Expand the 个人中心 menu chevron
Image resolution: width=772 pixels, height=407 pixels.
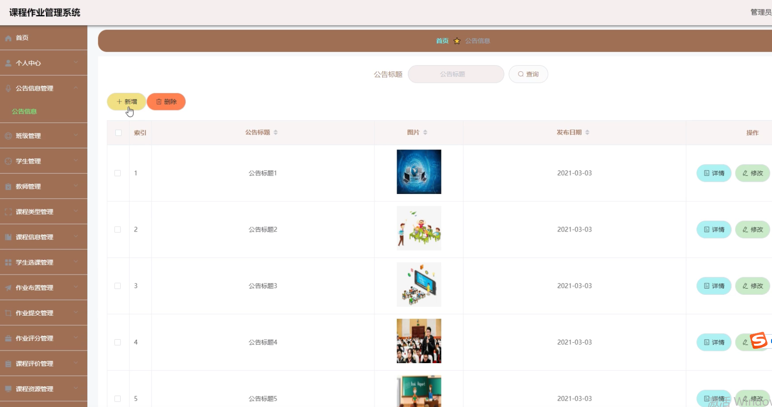[76, 62]
